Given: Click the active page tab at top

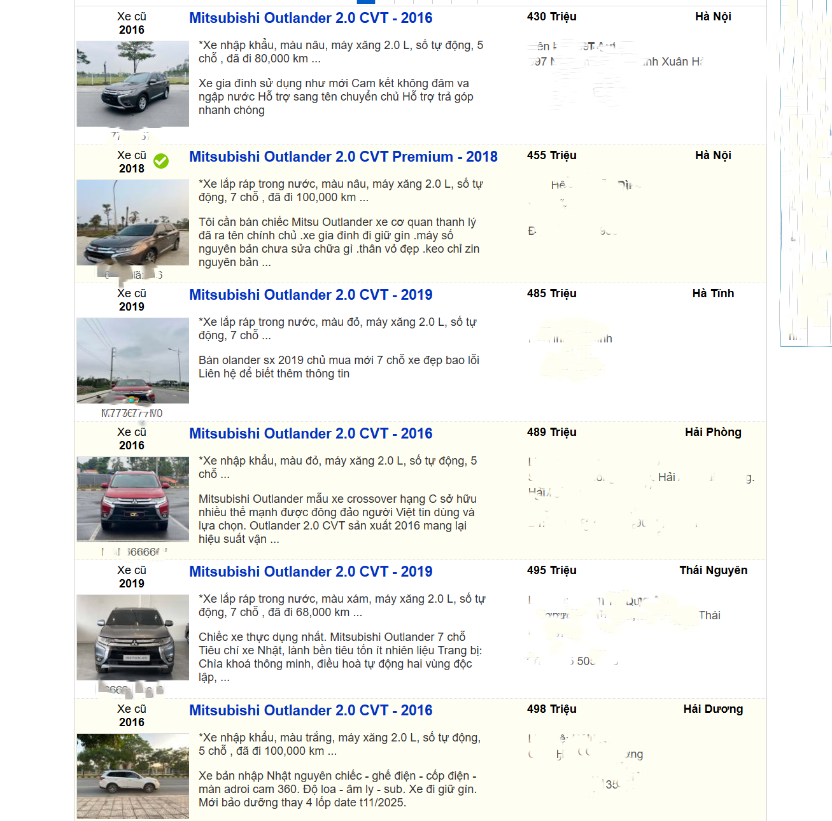Looking at the screenshot, I should 366,2.
